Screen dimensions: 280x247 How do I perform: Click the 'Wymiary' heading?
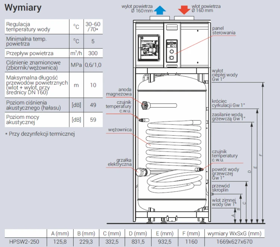[x=23, y=7]
